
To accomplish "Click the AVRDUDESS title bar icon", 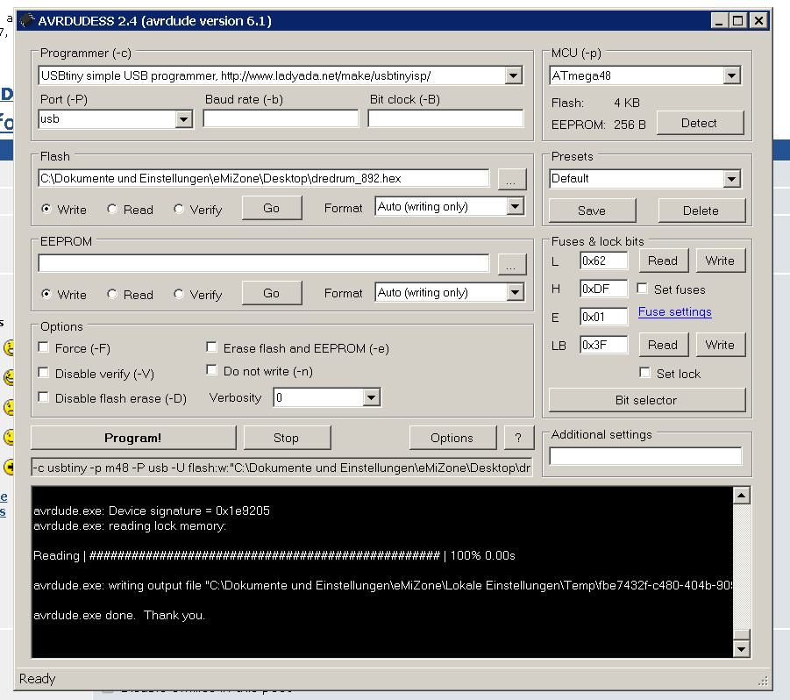I will (27, 20).
